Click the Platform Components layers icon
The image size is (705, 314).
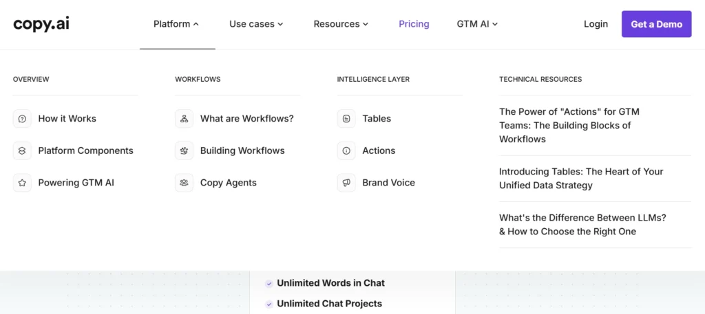[22, 150]
